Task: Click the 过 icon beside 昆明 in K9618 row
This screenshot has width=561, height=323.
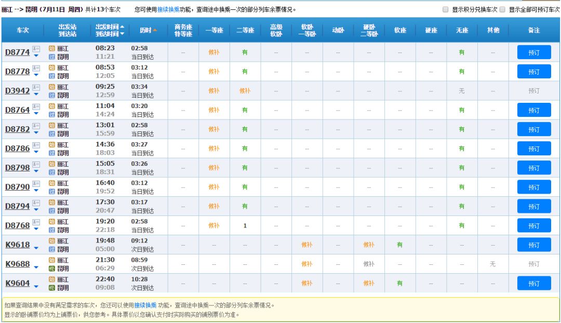Action: [50, 249]
